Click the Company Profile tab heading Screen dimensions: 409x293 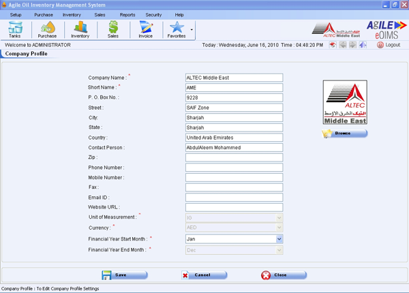tap(26, 54)
